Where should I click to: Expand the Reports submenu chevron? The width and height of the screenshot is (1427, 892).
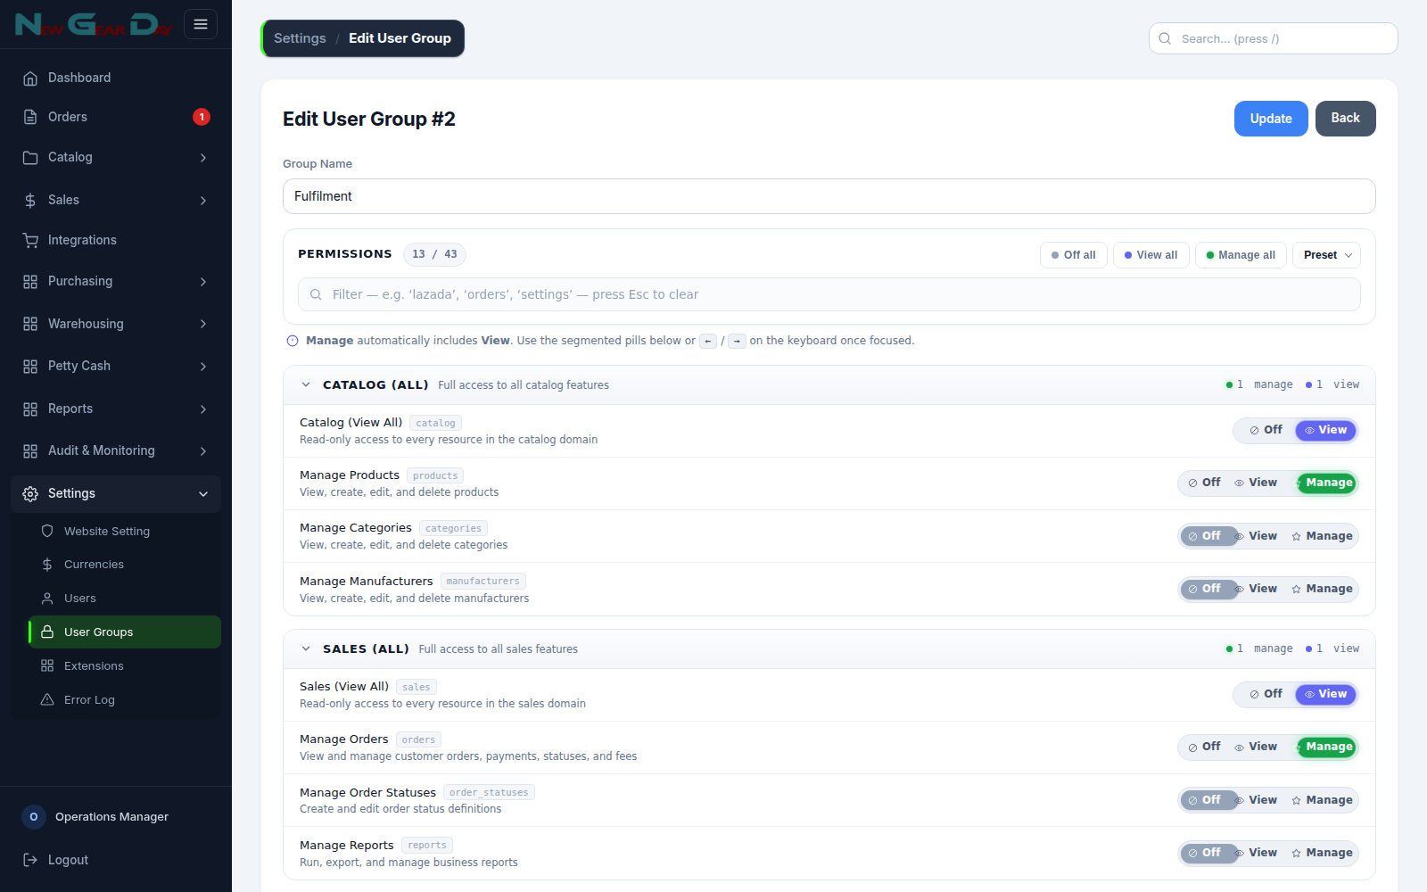pos(203,409)
